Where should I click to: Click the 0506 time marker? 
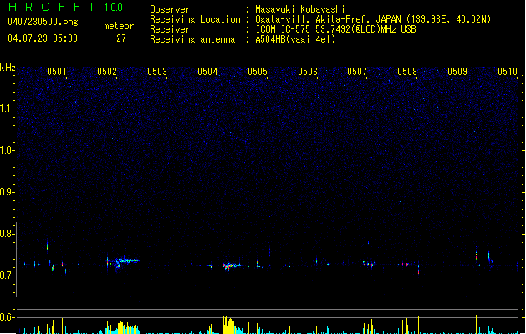click(308, 72)
